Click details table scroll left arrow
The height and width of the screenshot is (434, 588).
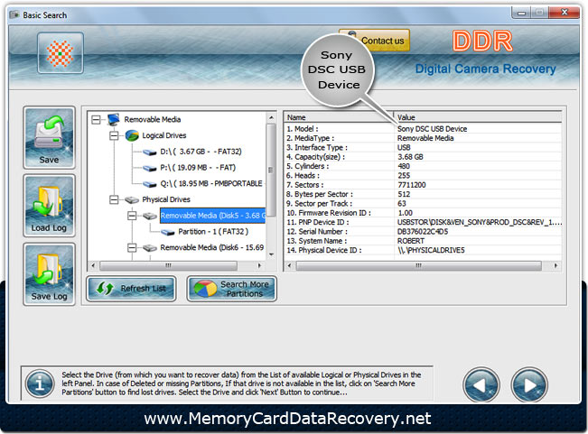tap(289, 265)
